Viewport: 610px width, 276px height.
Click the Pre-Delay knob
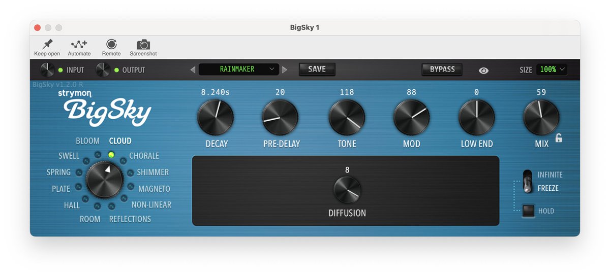tap(280, 118)
